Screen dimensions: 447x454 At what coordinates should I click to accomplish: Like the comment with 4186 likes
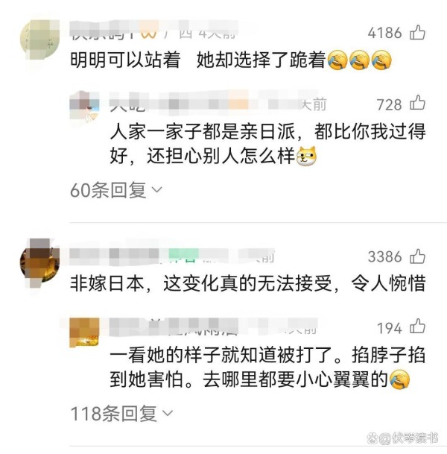(417, 32)
